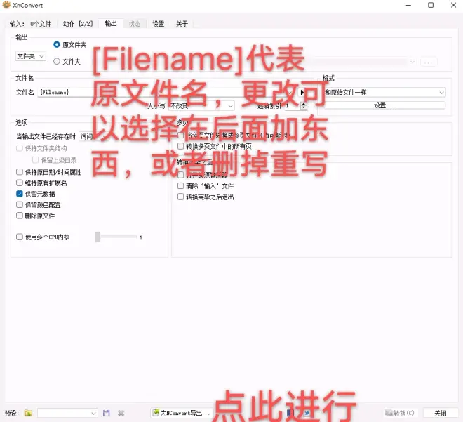Toggle the 删除原文件 checkbox
The height and width of the screenshot is (422, 463).
pyautogui.click(x=20, y=216)
